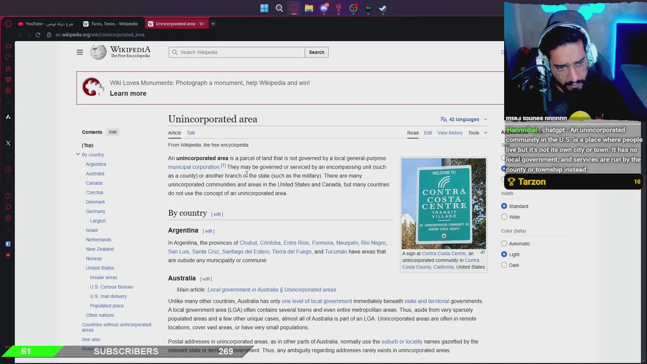Open a new browser tab

tap(213, 24)
